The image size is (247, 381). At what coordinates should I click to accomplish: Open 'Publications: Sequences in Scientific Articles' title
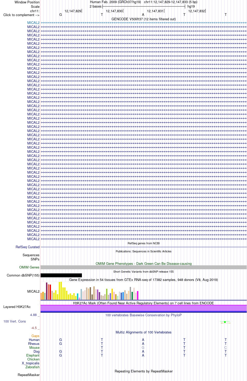(x=144, y=251)
